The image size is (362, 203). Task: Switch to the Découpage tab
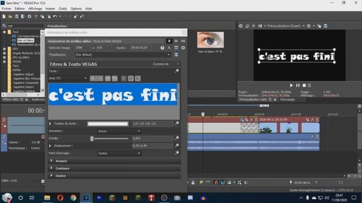[287, 99]
